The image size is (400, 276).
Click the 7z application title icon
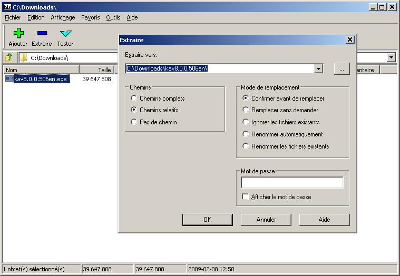coord(7,7)
